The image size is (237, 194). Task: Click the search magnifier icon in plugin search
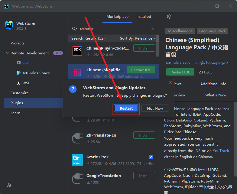tap(74, 28)
